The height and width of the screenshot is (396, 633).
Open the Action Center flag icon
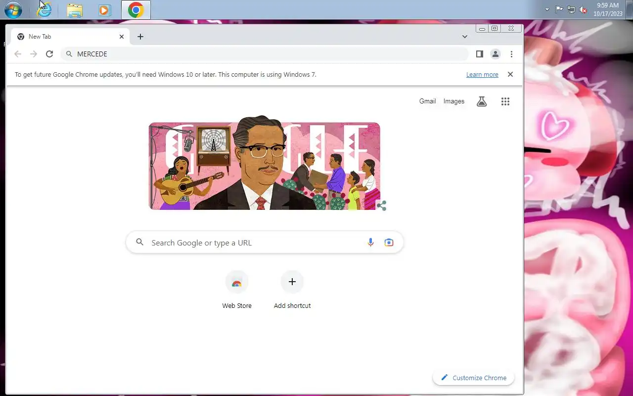click(x=559, y=9)
